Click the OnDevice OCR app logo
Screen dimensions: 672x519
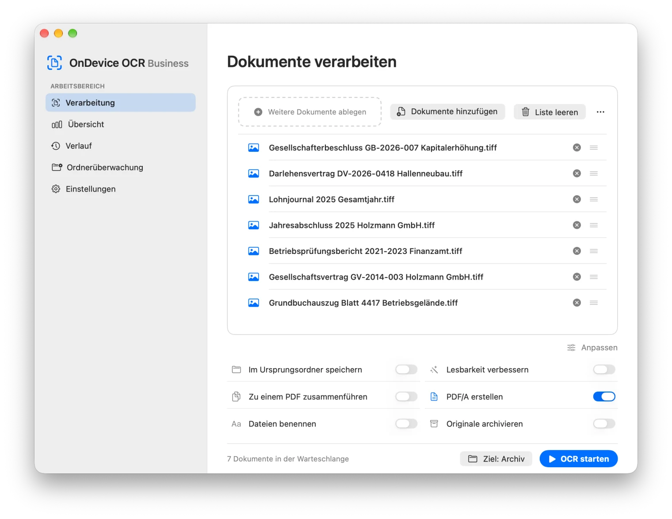coord(54,63)
